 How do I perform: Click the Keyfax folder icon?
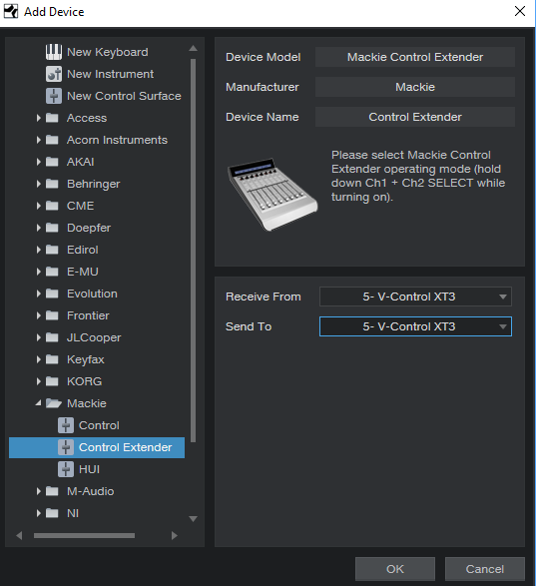coord(52,359)
